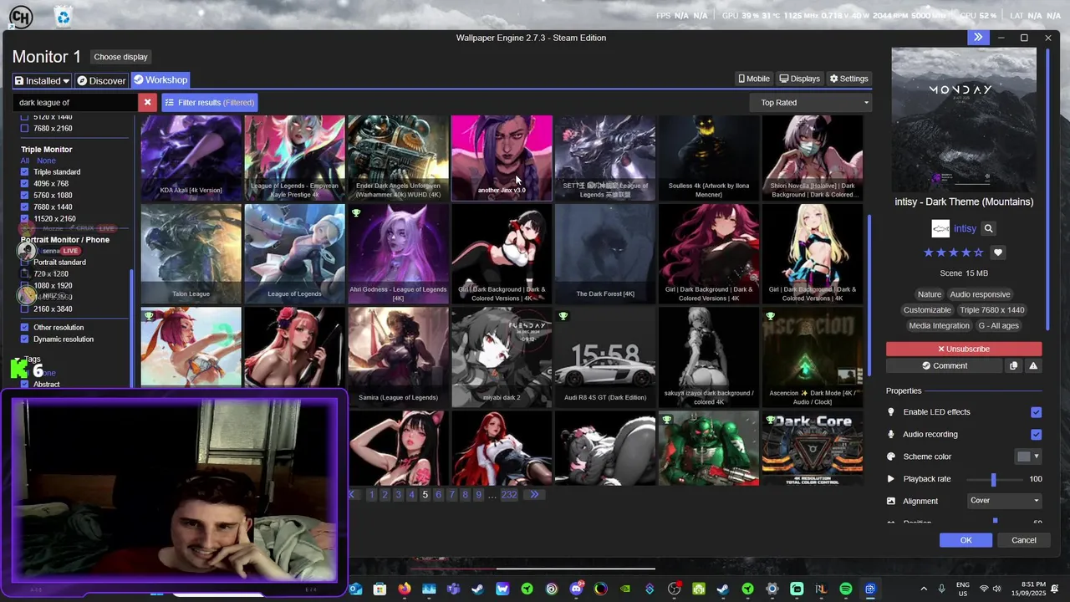Toggle Other resolution checkbox
The width and height of the screenshot is (1070, 602).
point(24,328)
